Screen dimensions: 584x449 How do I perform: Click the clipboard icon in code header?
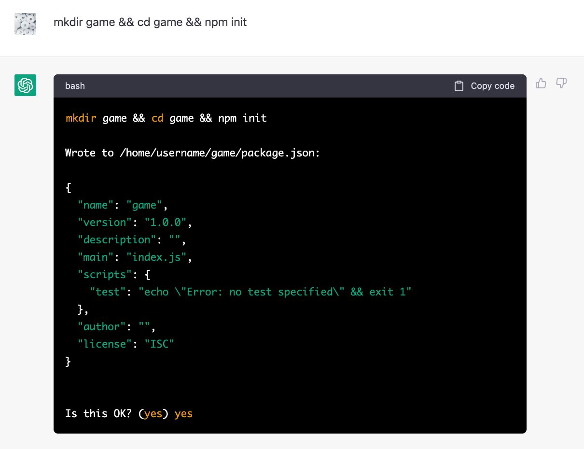pyautogui.click(x=459, y=86)
